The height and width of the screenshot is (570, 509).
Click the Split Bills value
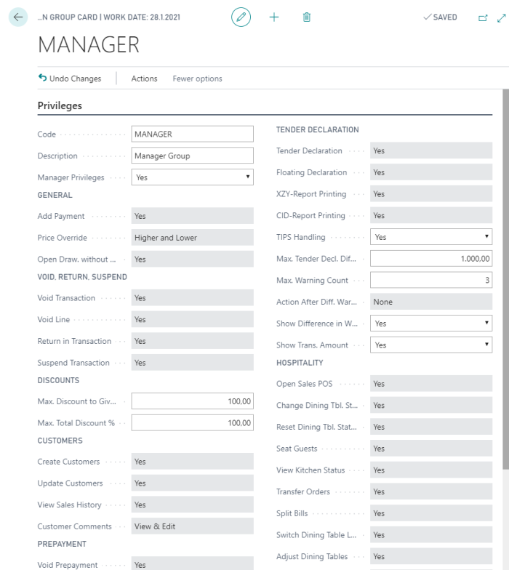[x=431, y=513]
